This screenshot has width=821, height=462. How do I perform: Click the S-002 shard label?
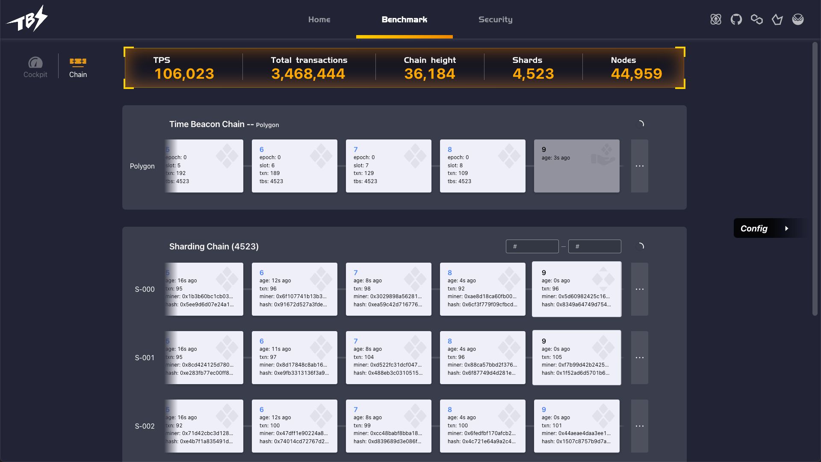[x=145, y=426]
